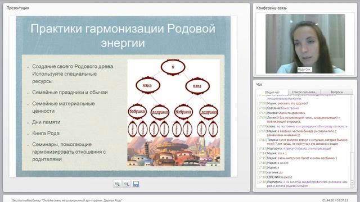Click the bullet about Семинары with parents
This screenshot has height=202, width=360.
pos(69,152)
